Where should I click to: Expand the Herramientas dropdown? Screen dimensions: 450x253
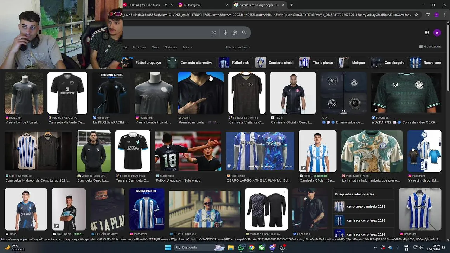(238, 47)
